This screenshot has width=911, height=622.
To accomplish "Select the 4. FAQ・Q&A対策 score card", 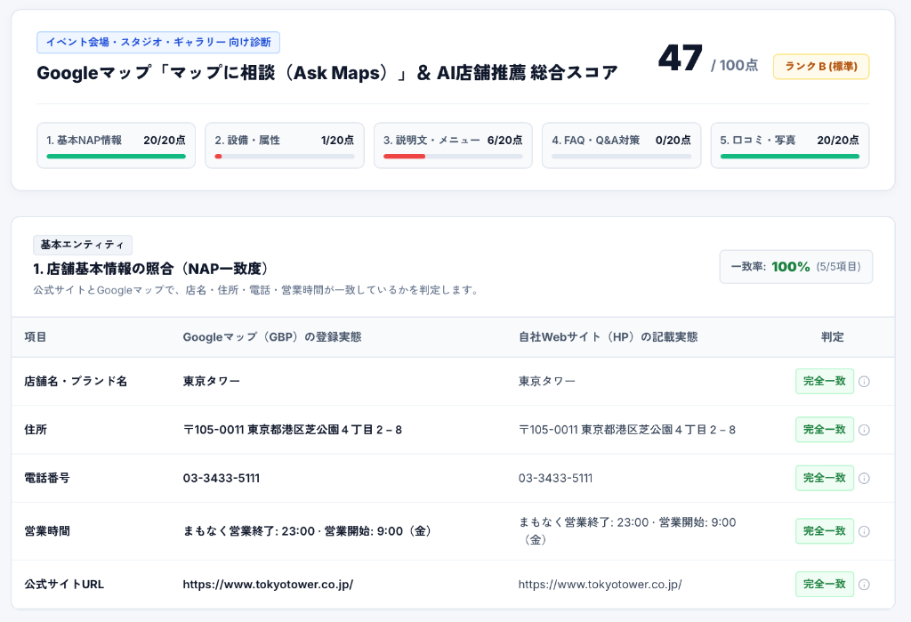I will point(622,145).
